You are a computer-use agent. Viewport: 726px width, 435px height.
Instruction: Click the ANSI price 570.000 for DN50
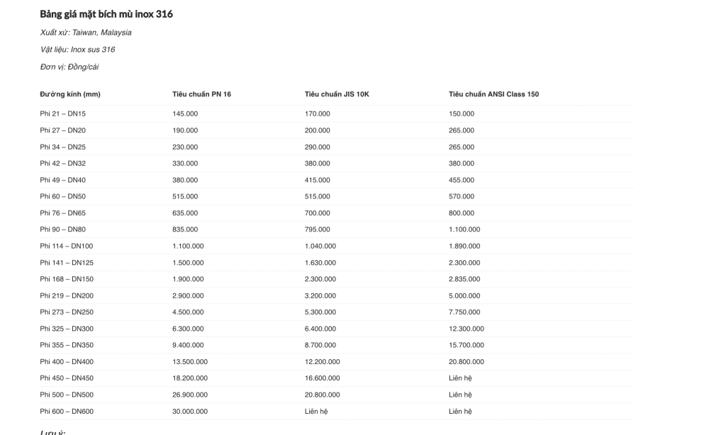coord(462,196)
